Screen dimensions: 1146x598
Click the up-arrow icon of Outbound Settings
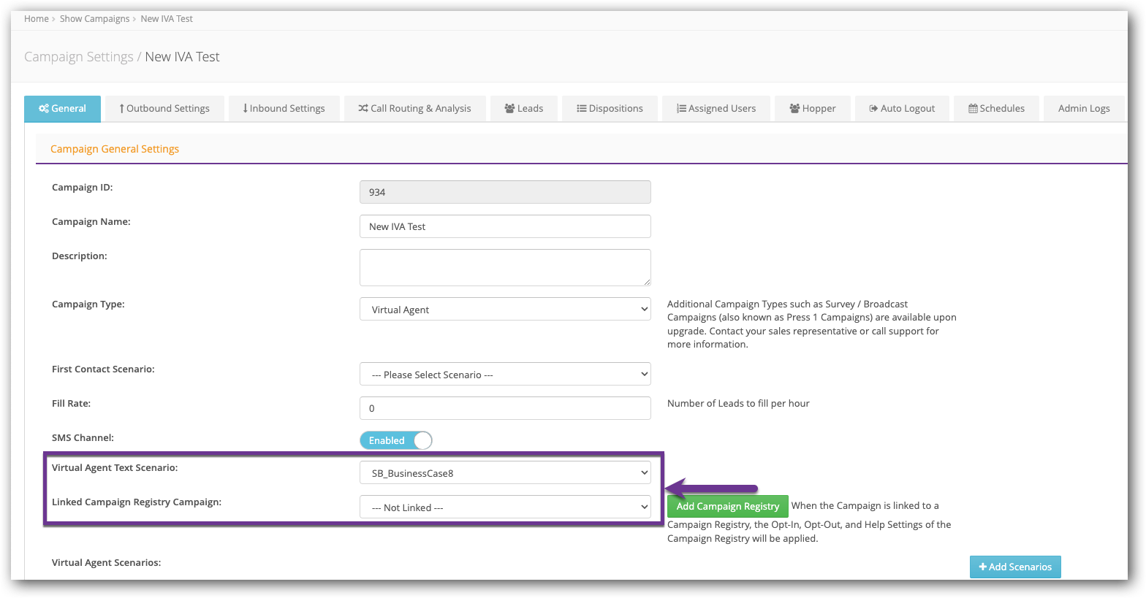click(x=121, y=109)
